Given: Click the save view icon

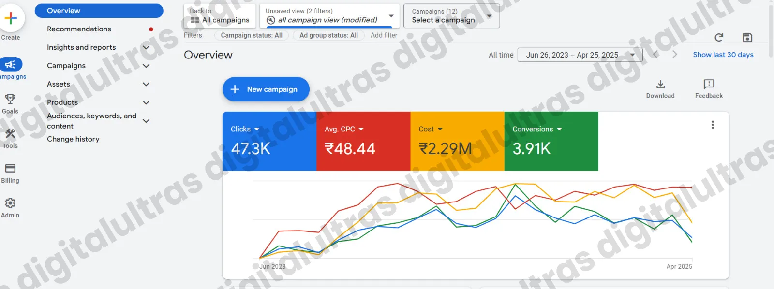Looking at the screenshot, I should click(x=747, y=38).
